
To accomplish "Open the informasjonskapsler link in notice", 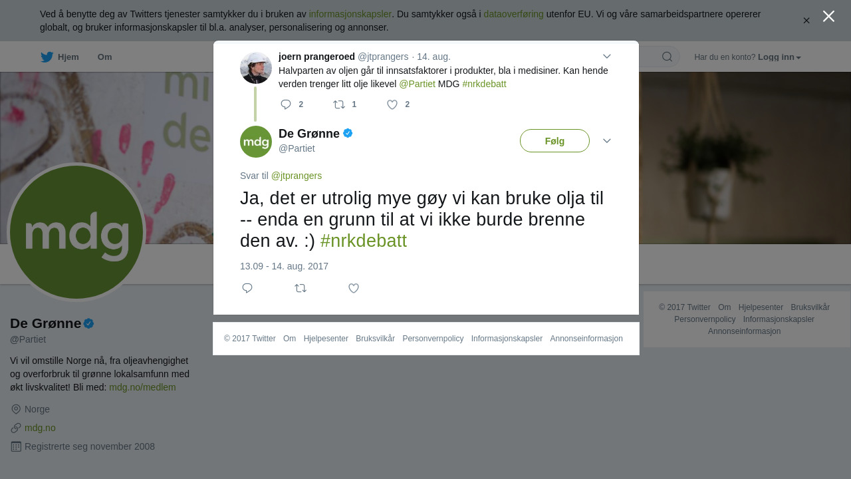I will tap(350, 14).
